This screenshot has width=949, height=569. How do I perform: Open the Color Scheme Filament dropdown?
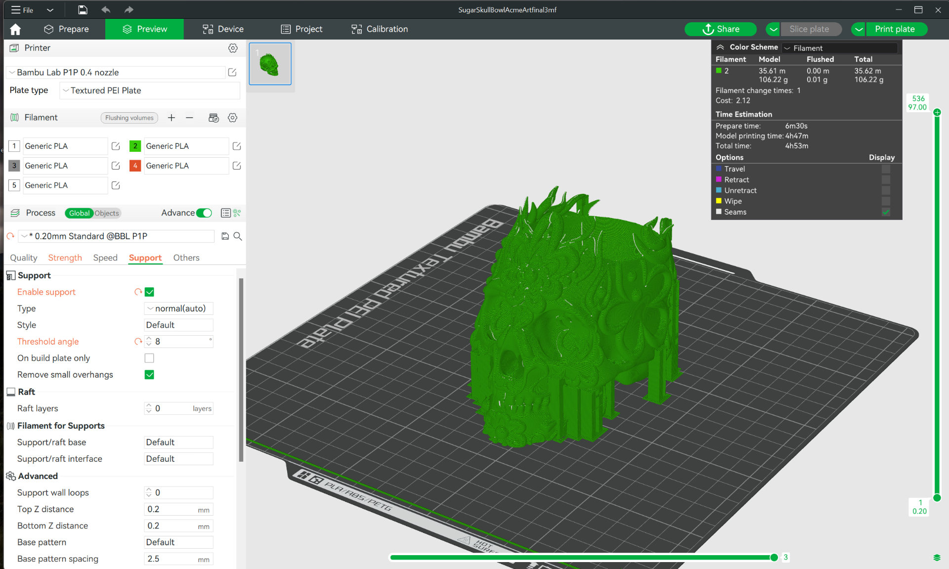click(x=839, y=48)
